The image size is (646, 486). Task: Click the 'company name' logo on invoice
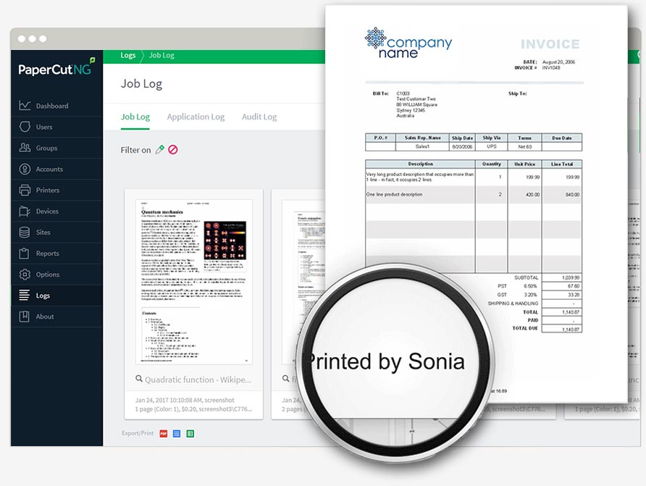[408, 43]
